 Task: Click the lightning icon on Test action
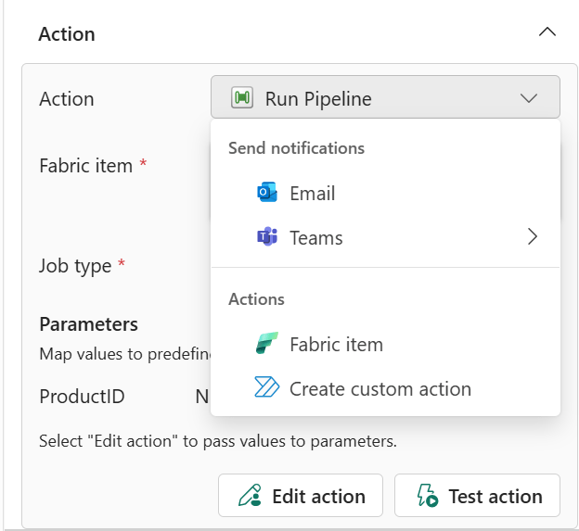(x=426, y=496)
